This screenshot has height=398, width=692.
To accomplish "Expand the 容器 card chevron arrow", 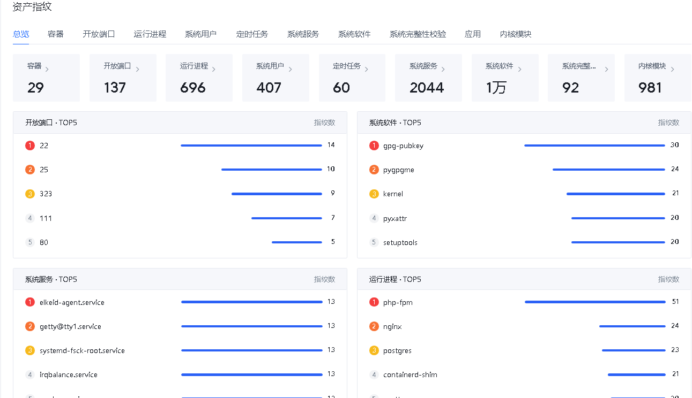I will point(47,69).
